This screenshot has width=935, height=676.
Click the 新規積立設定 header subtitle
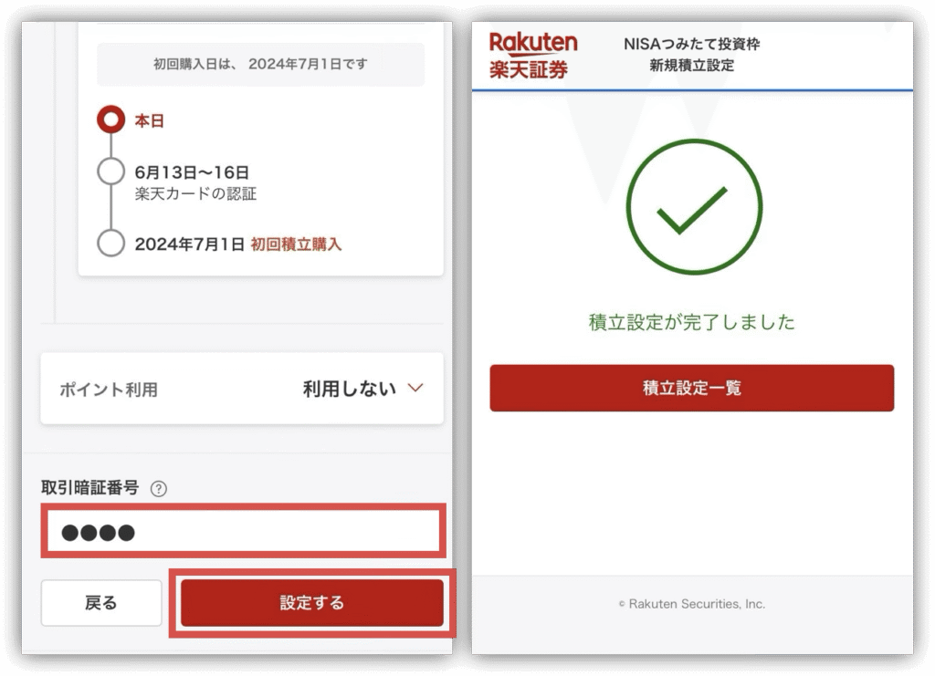point(692,66)
